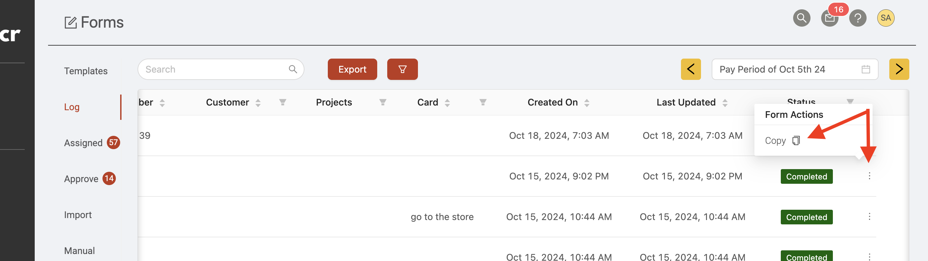This screenshot has height=261, width=928.
Task: Click the copy icon next to Copy
Action: point(796,140)
